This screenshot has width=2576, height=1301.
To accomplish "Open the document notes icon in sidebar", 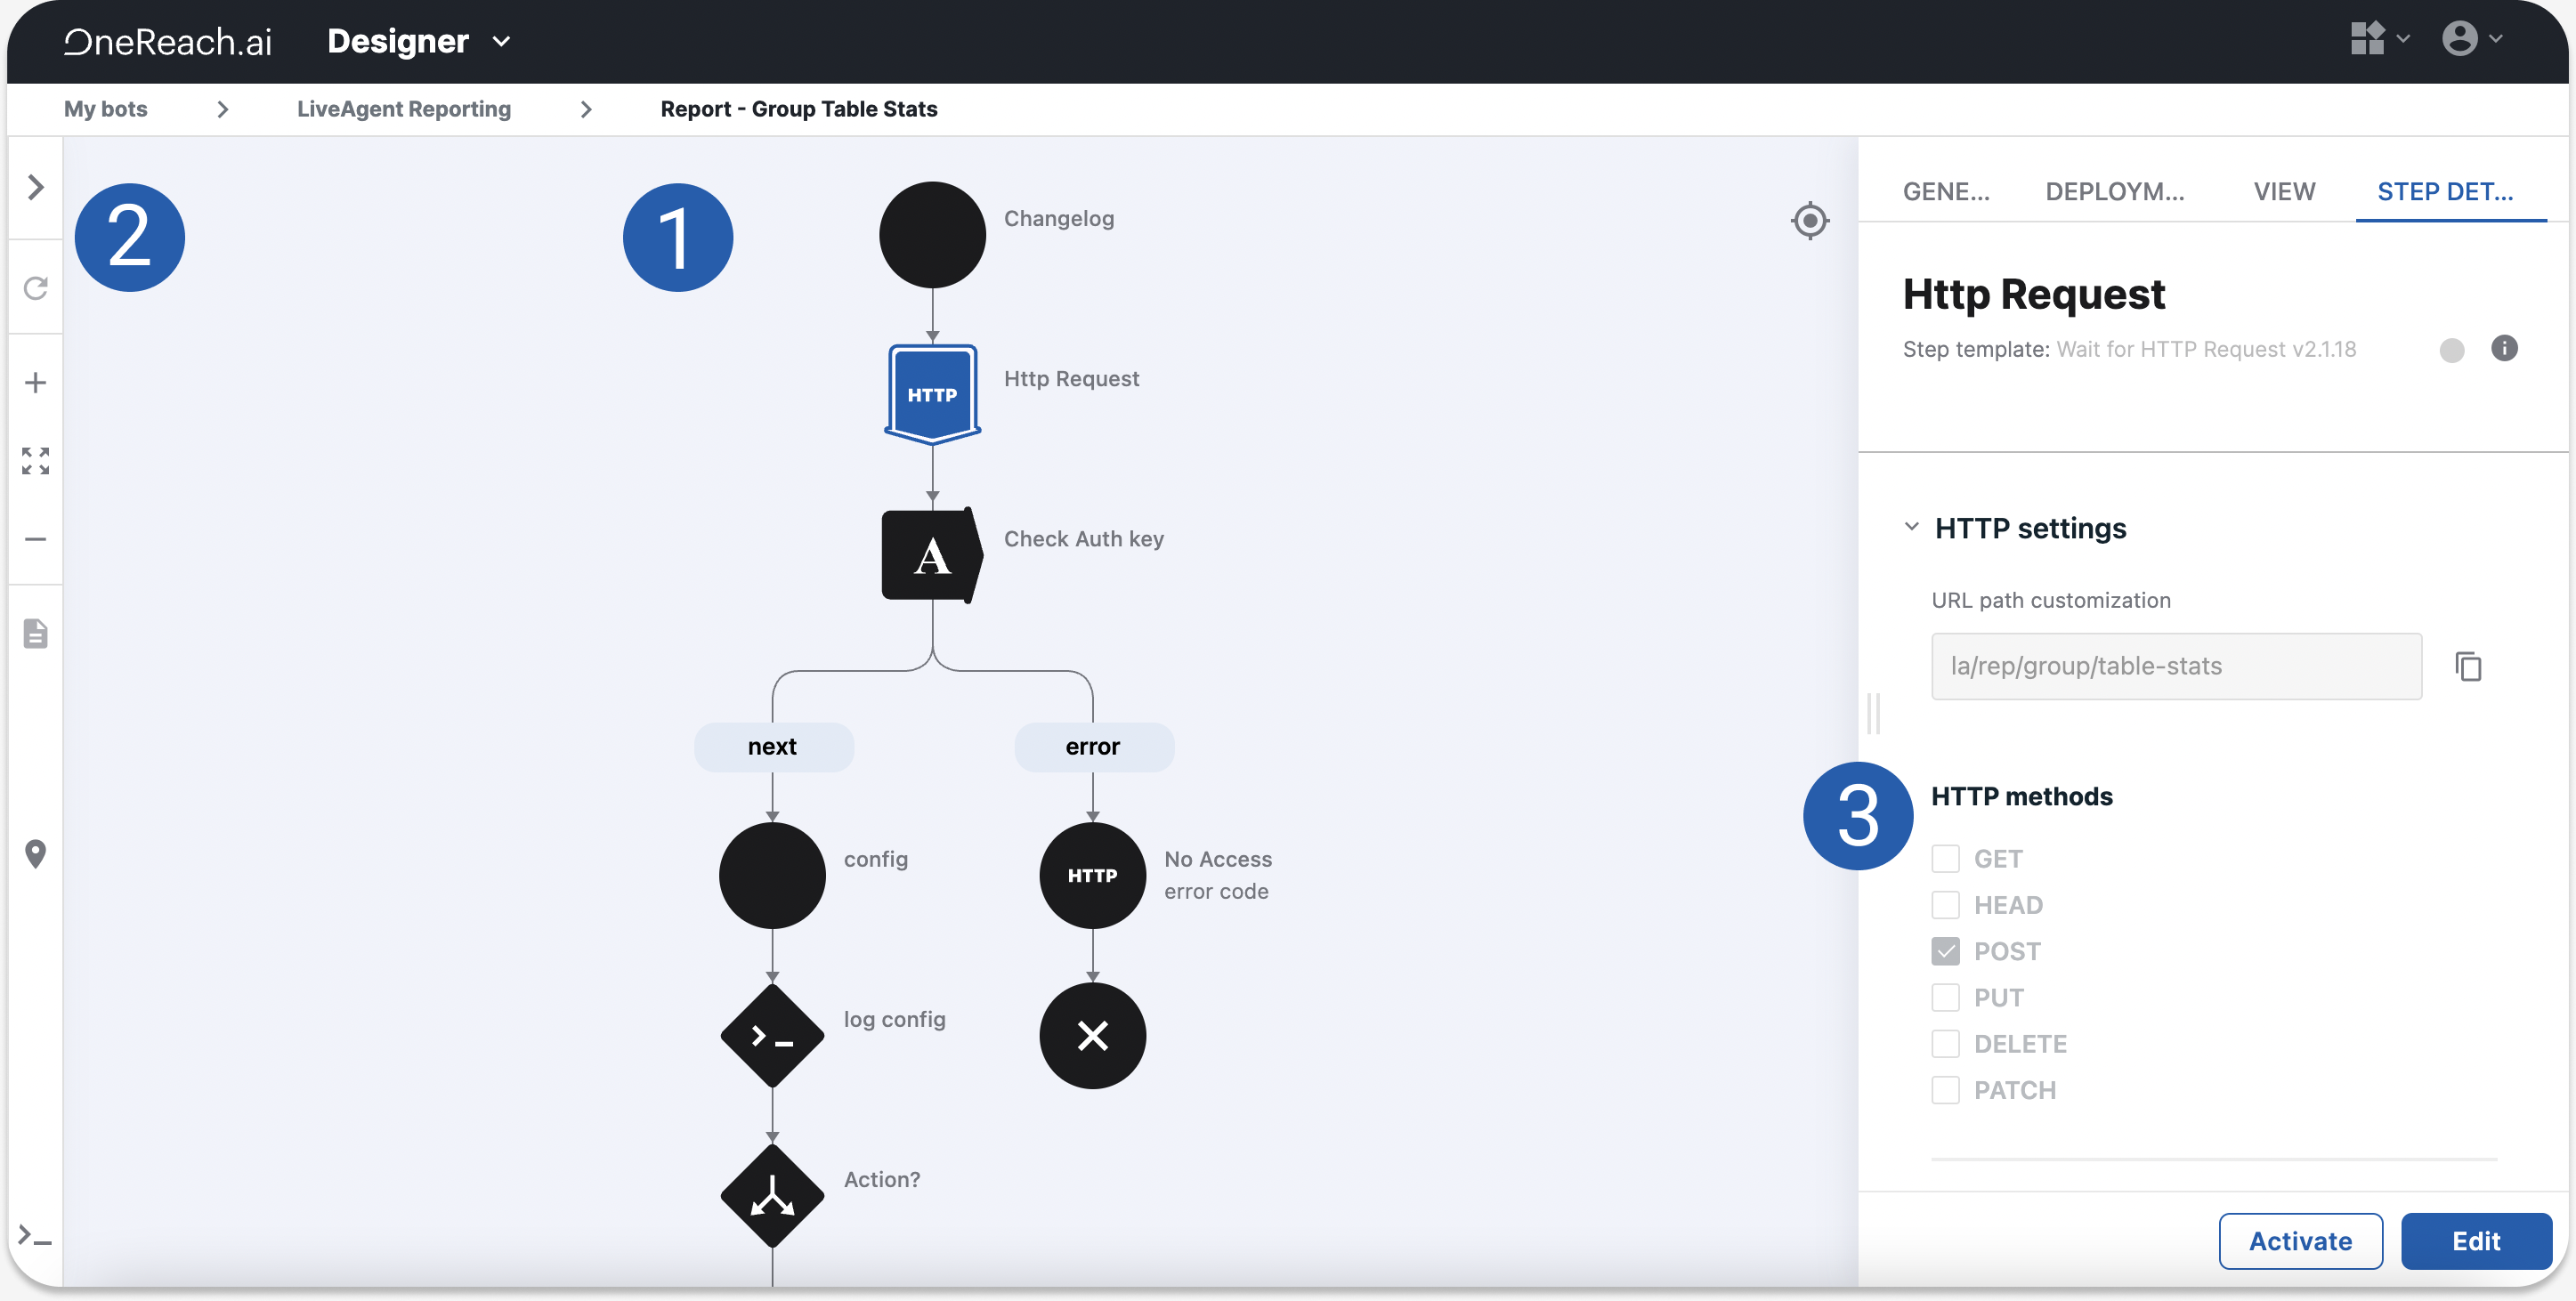I will point(36,633).
